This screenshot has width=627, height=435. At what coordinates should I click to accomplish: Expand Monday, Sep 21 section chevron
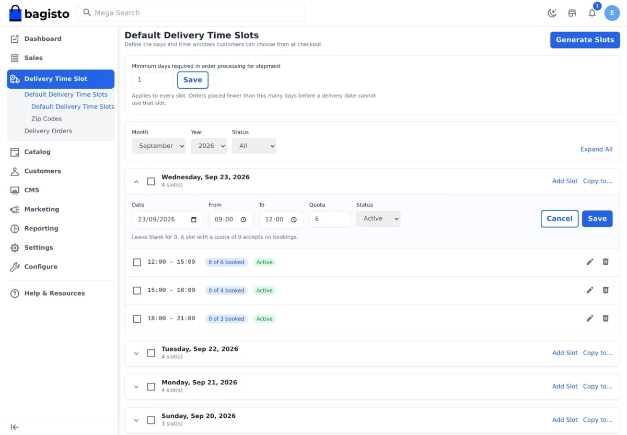136,387
